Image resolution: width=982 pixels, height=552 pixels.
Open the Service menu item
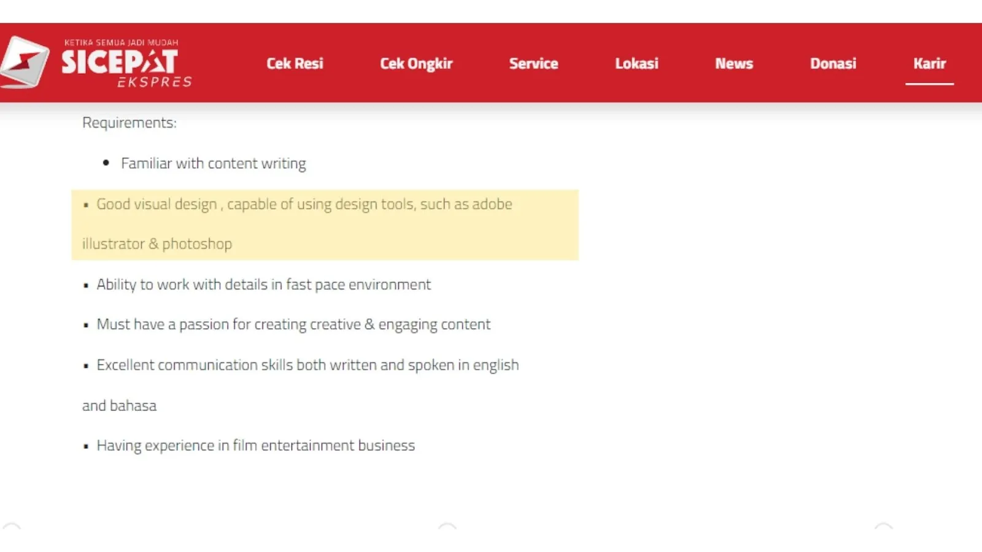(x=533, y=63)
